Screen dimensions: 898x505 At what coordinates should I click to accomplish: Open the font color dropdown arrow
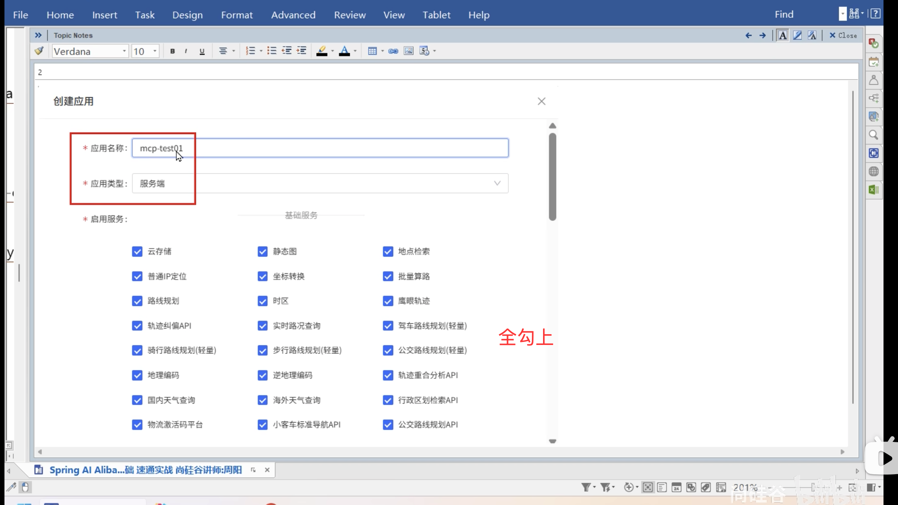tap(355, 51)
